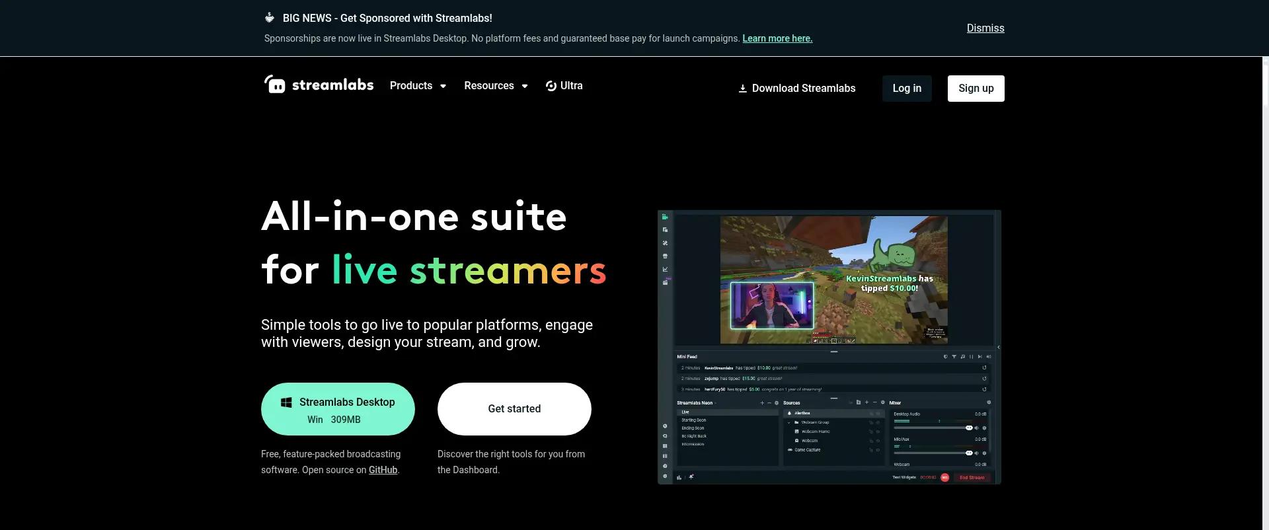Click 'Test Widgets' in preview footer
This screenshot has width=1269, height=530.
pos(904,477)
